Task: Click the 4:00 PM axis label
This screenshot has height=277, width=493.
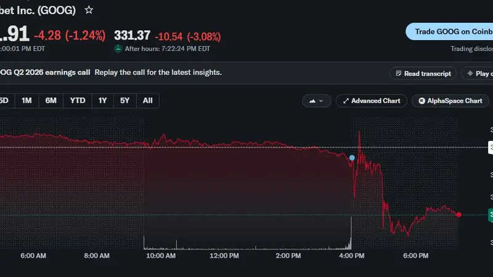Action: pos(351,255)
